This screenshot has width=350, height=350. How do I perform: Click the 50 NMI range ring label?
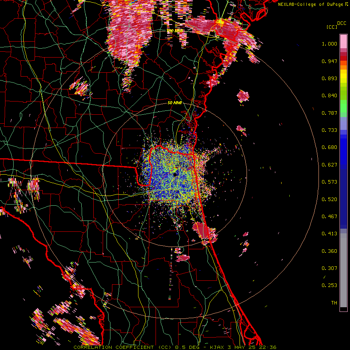[175, 103]
